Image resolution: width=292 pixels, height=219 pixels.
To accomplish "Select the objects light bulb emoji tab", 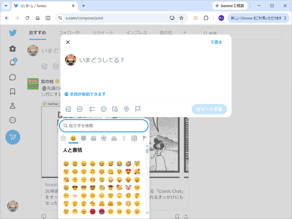I will coord(124,138).
